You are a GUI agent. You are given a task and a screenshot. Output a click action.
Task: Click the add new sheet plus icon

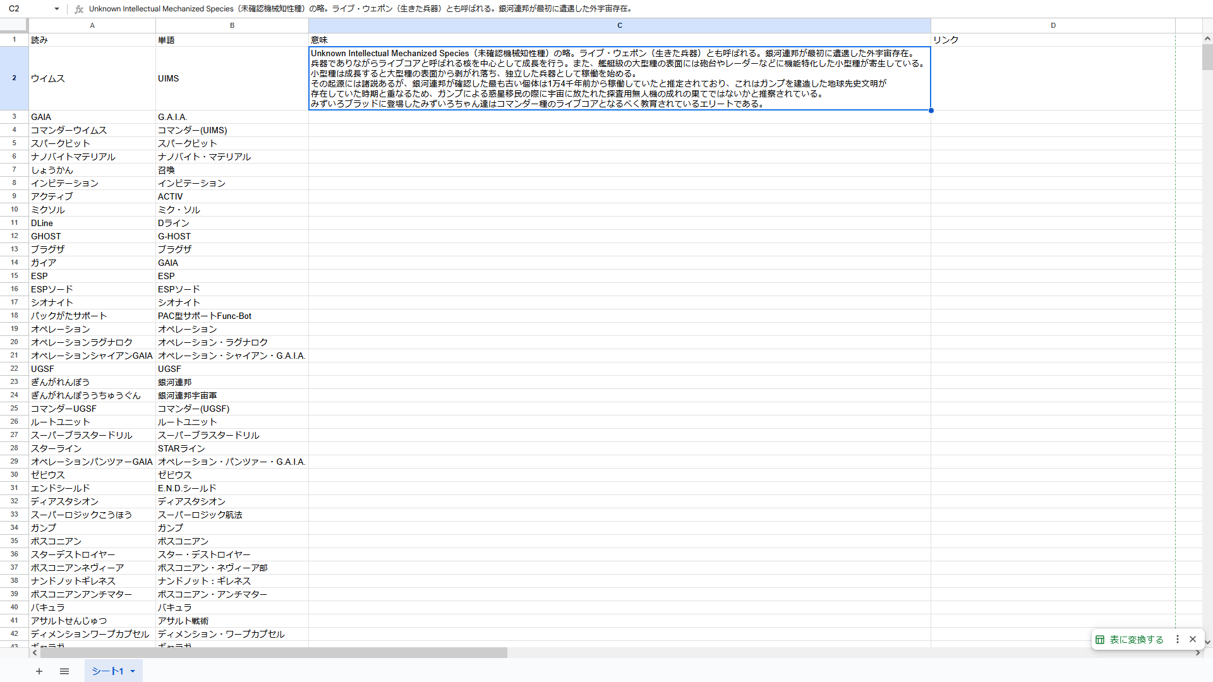pos(39,671)
